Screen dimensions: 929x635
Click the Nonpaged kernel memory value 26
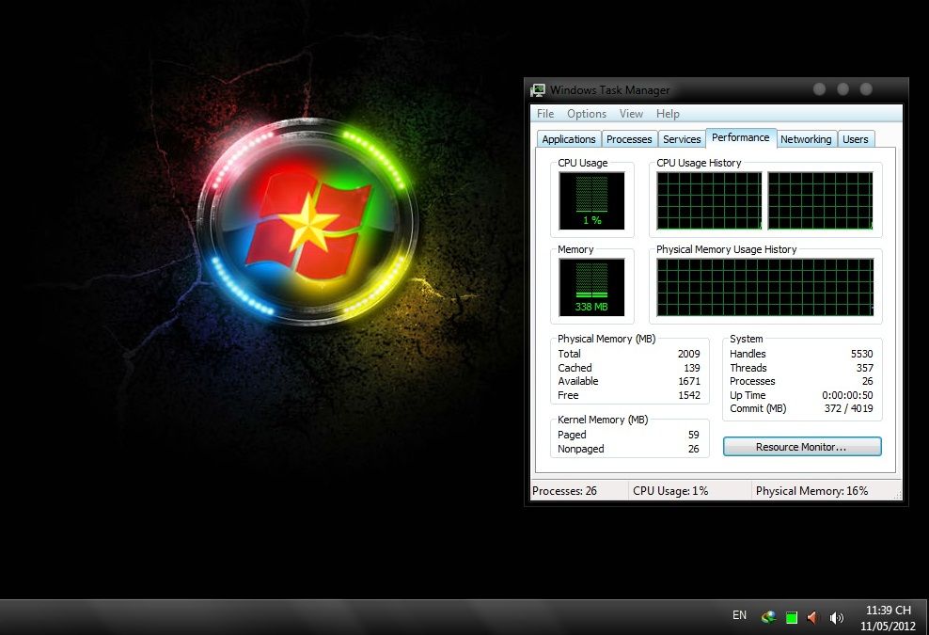pos(694,450)
